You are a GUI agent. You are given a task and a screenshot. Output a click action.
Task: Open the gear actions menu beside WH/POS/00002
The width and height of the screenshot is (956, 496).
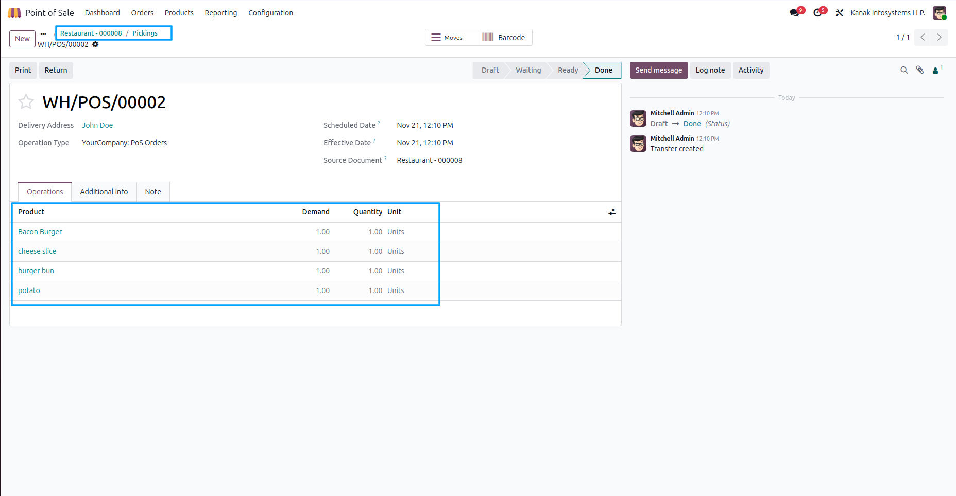[x=95, y=45]
